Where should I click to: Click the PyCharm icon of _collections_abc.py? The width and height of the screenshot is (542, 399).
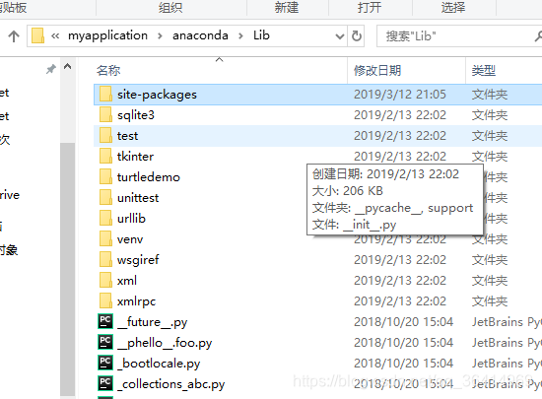tap(105, 384)
